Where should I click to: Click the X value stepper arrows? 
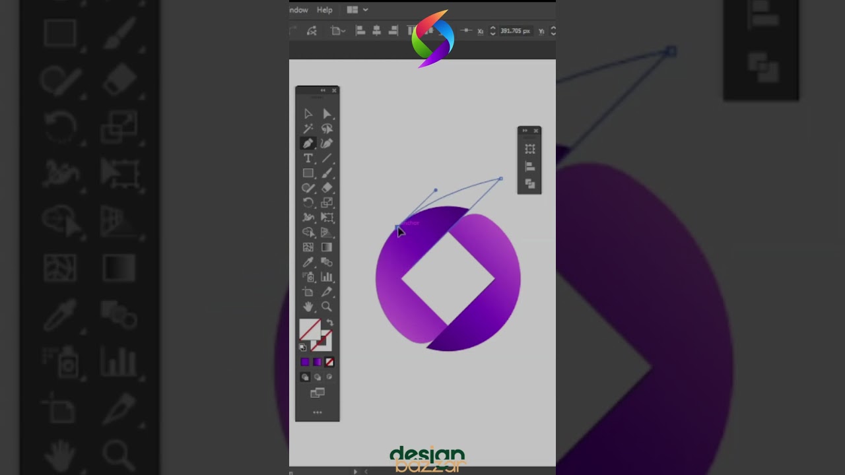click(492, 31)
